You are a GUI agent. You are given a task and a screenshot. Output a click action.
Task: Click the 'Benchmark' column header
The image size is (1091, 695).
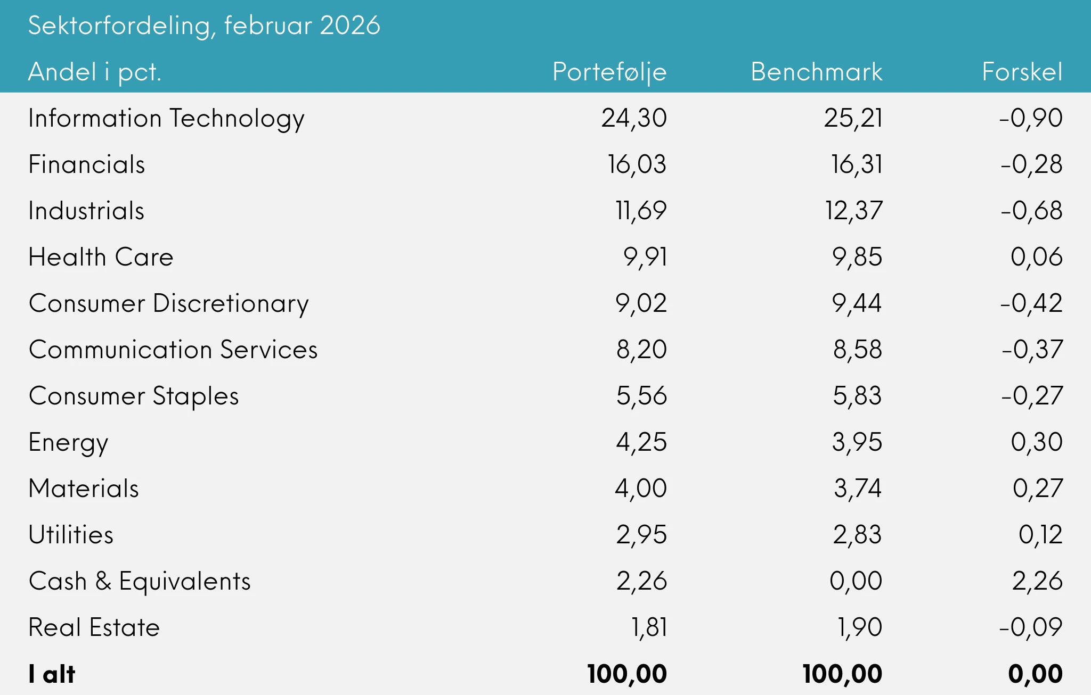pos(816,72)
